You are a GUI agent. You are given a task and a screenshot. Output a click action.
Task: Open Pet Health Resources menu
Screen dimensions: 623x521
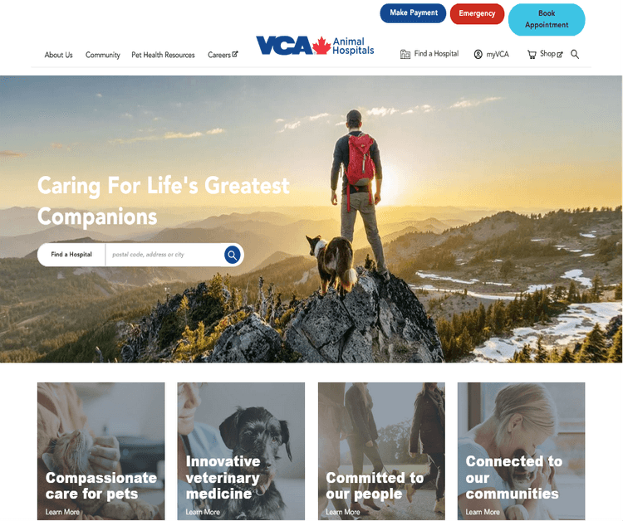(x=163, y=55)
